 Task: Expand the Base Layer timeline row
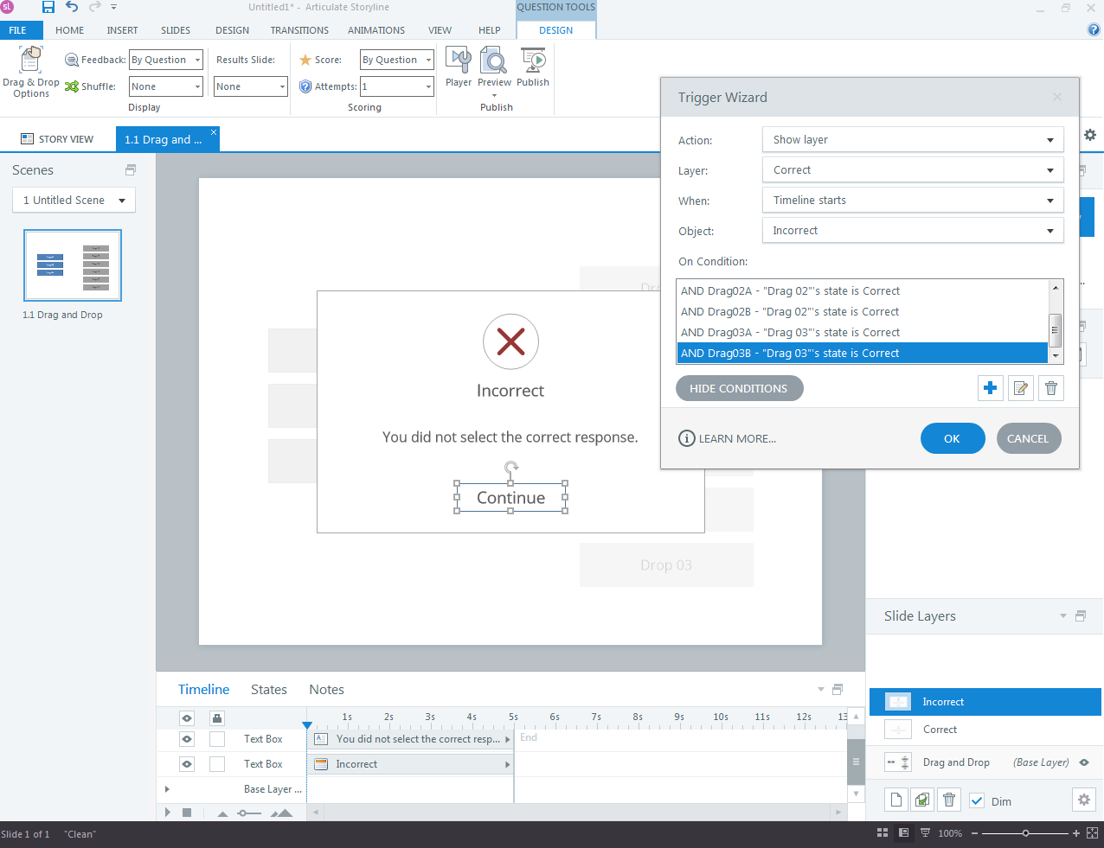click(167, 789)
